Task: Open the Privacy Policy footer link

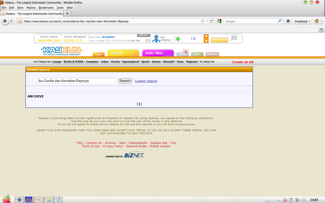Action: (113, 146)
